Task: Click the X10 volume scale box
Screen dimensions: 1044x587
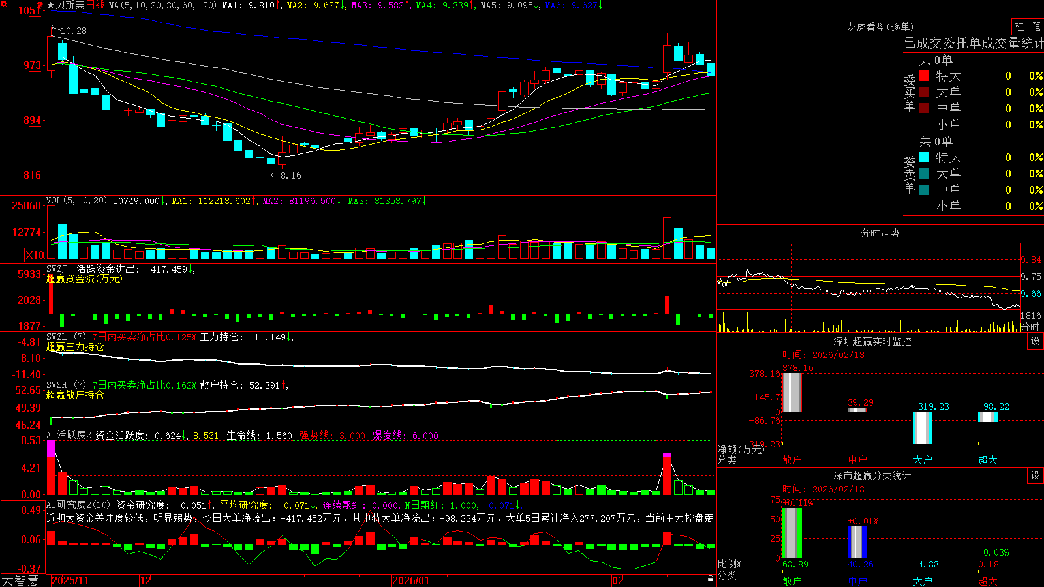Action: 35,255
